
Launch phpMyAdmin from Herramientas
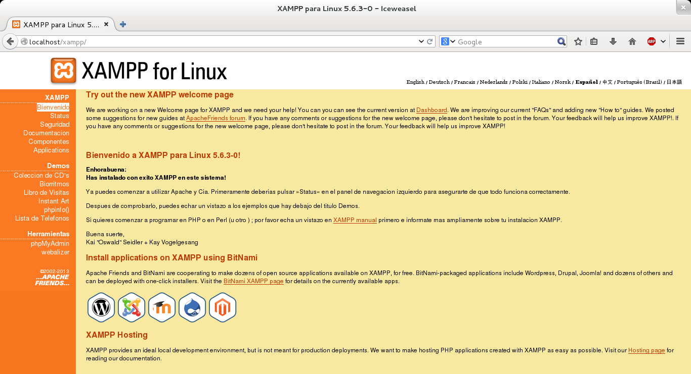click(x=50, y=244)
